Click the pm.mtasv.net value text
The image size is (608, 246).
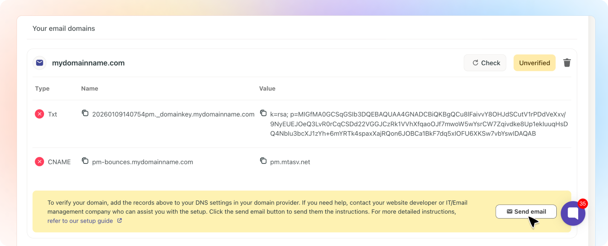[x=290, y=162]
